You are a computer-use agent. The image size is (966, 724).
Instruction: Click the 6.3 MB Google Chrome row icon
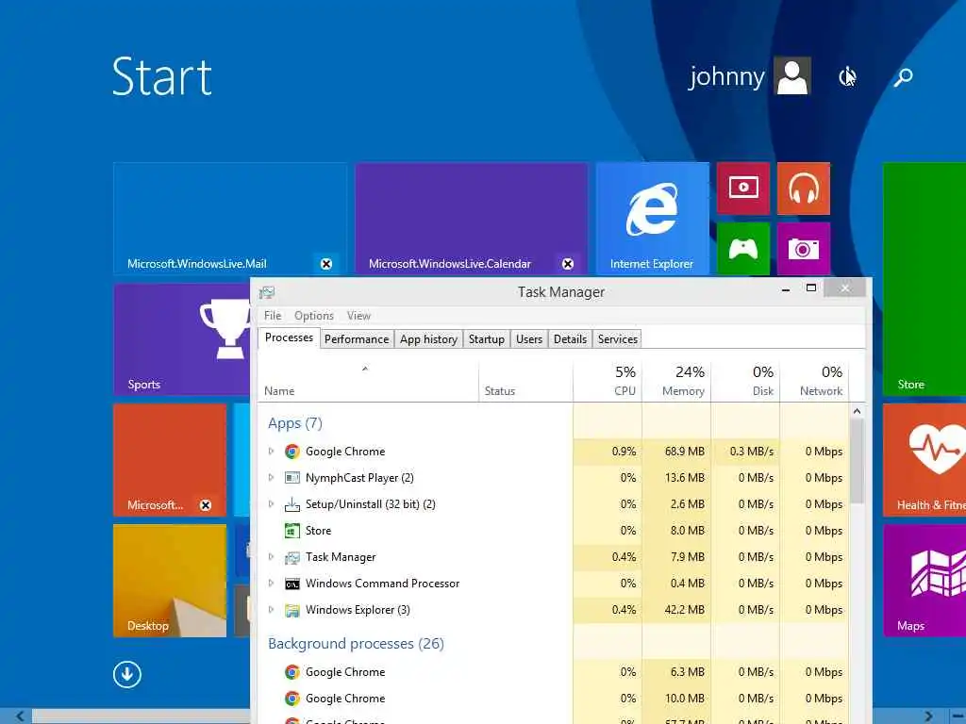292,671
